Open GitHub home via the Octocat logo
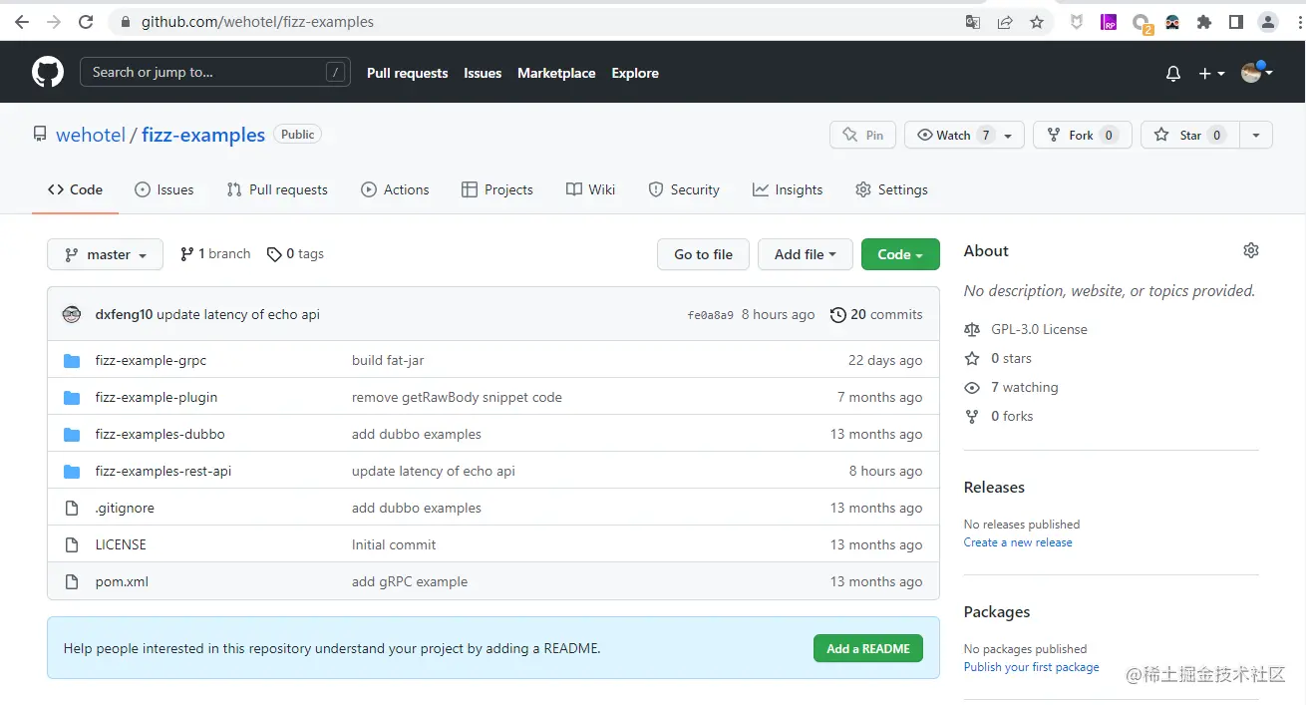 click(47, 71)
